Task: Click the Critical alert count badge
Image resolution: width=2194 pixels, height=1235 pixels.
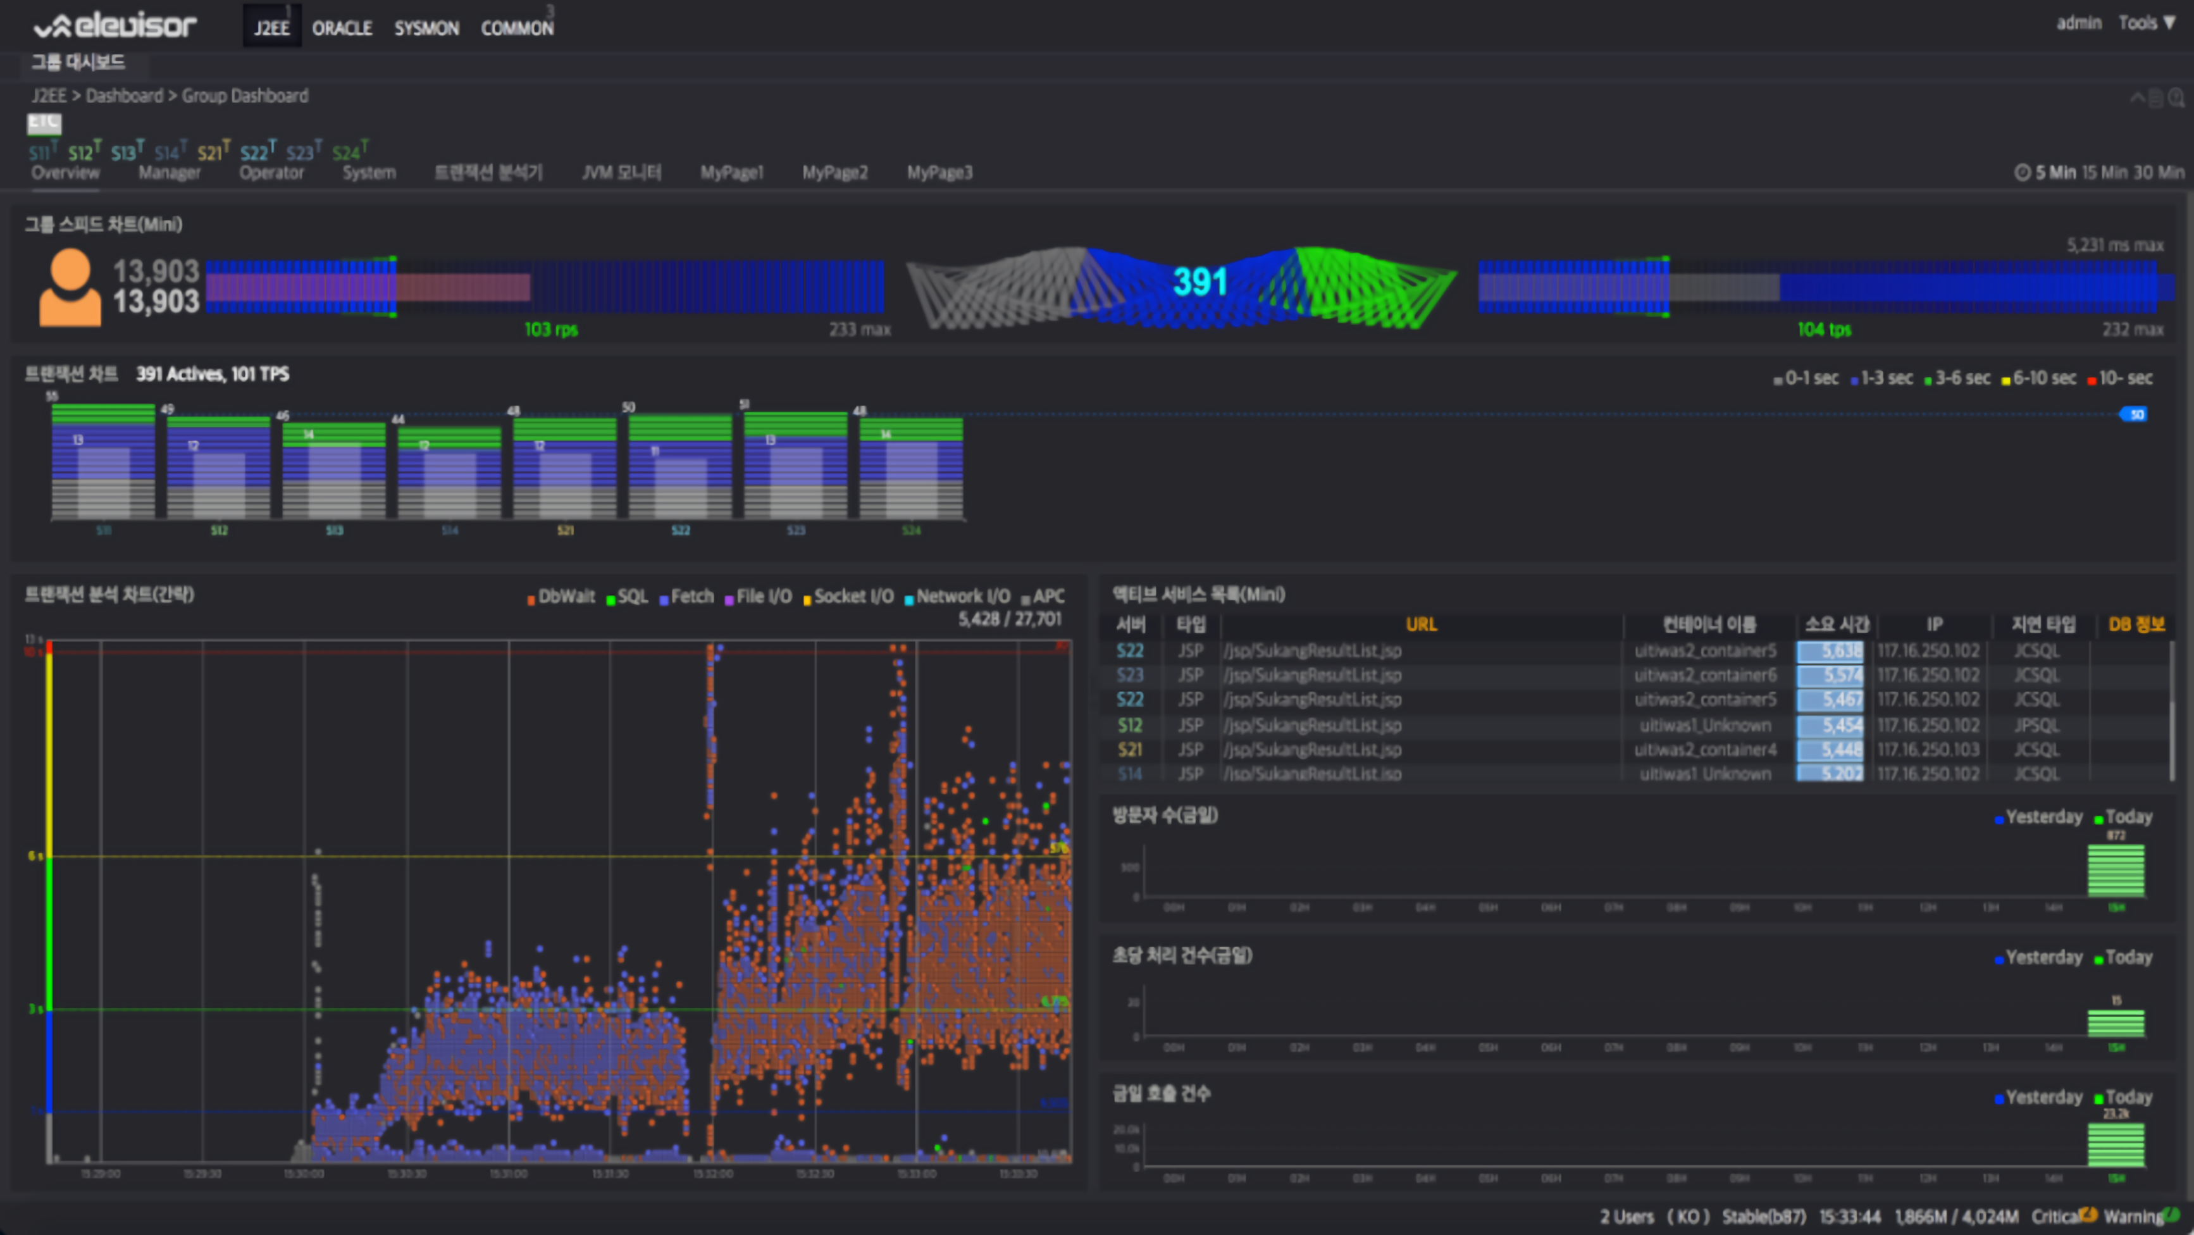Action: 2088,1215
